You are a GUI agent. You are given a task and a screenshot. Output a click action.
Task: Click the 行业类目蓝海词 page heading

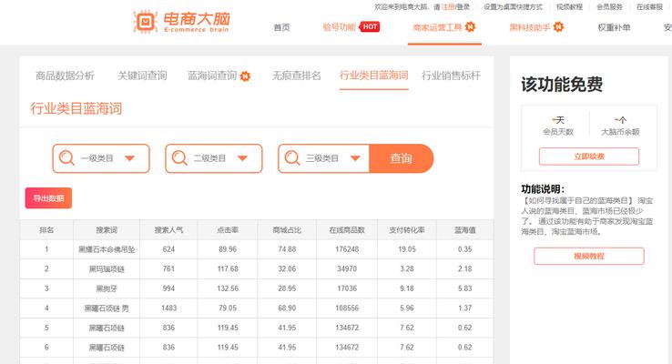coord(76,108)
